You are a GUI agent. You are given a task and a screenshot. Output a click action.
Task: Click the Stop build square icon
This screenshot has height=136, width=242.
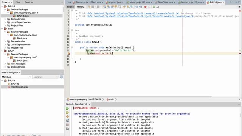[x=67, y=125]
